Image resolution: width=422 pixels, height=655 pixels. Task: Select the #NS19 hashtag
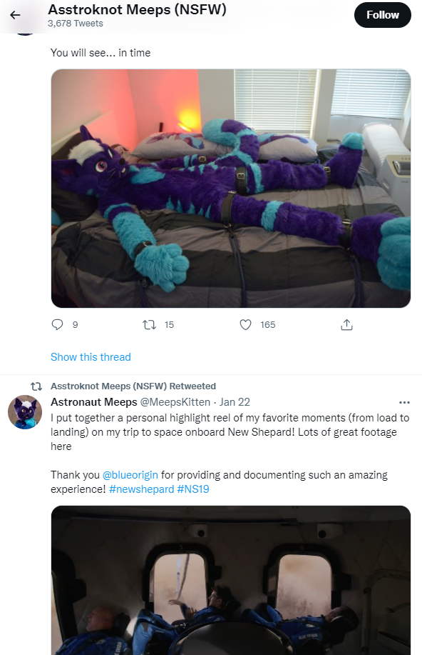pyautogui.click(x=193, y=489)
